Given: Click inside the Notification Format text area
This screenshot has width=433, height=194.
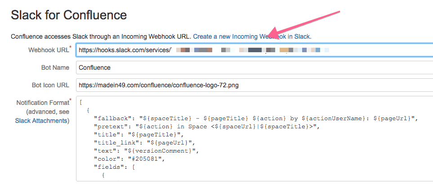Looking at the screenshot, I should [x=254, y=139].
